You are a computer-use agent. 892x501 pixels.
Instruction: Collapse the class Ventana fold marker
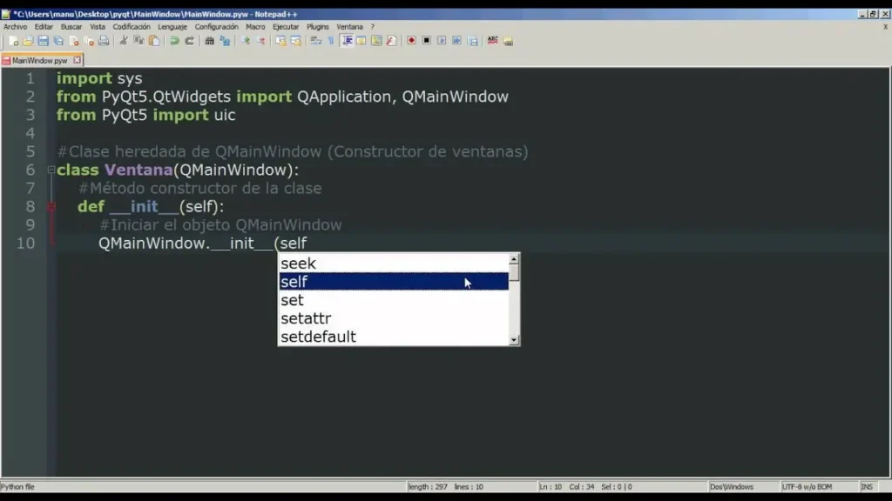51,170
